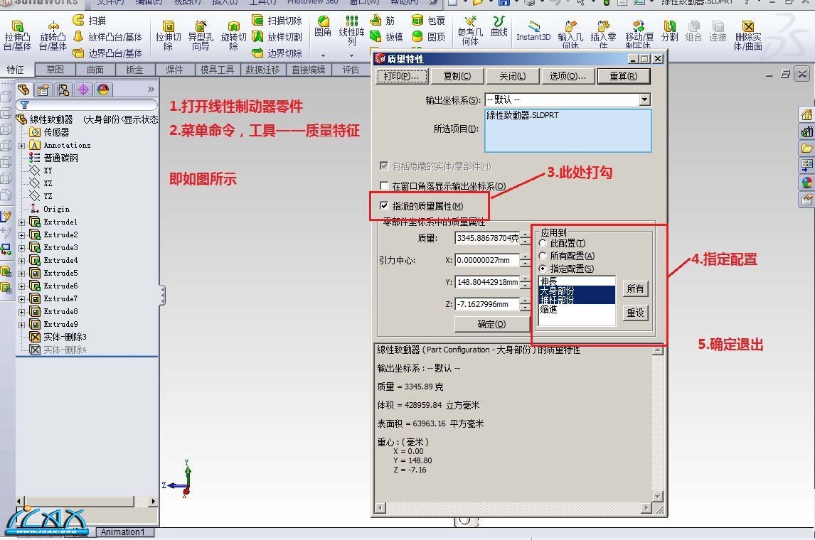Screen dimensions: 815x540
Task: Open the 输出坐标系 dropdown
Action: pos(644,99)
